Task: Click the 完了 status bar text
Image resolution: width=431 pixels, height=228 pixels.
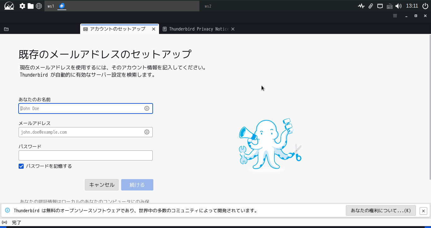Action: (x=17, y=223)
